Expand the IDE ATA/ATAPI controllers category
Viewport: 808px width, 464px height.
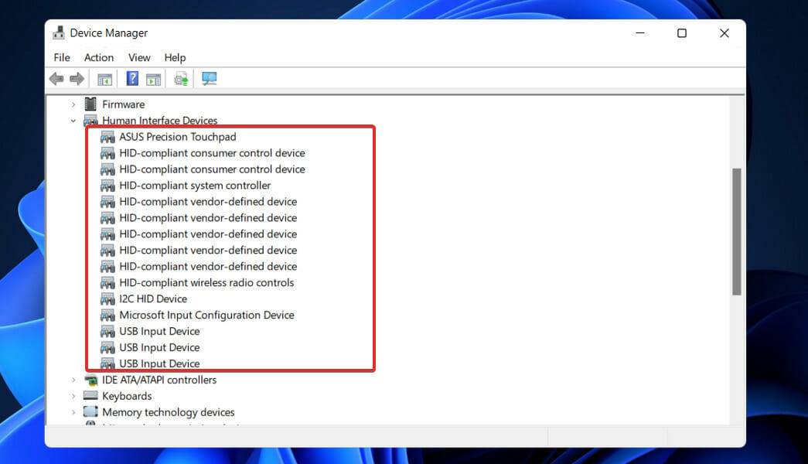coord(73,380)
